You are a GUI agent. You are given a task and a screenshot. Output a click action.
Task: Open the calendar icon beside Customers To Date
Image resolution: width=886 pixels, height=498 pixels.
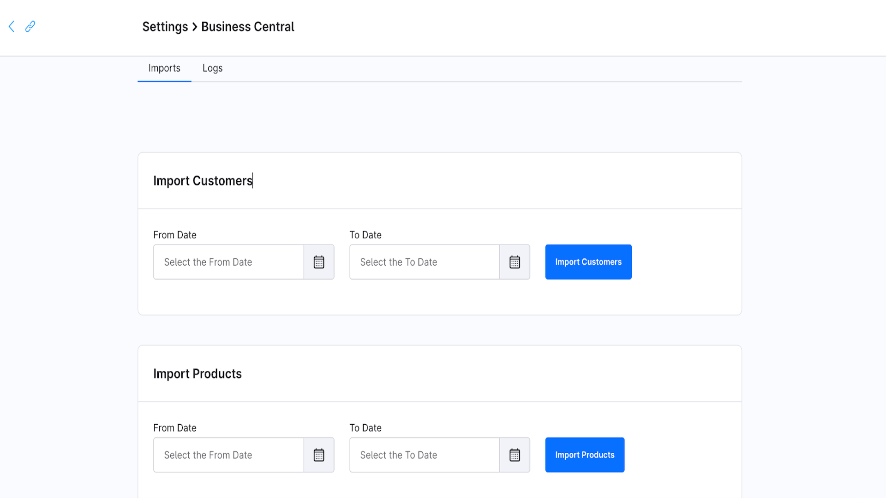click(515, 262)
